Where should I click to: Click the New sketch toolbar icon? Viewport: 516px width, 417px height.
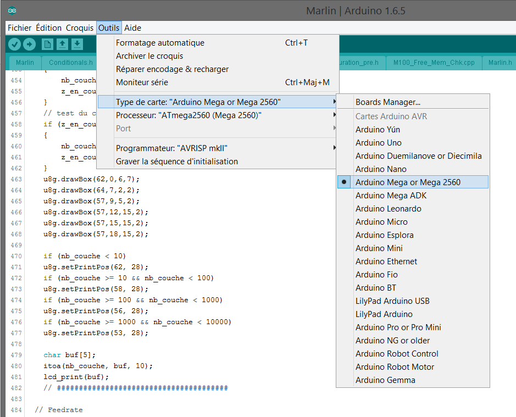(47, 45)
